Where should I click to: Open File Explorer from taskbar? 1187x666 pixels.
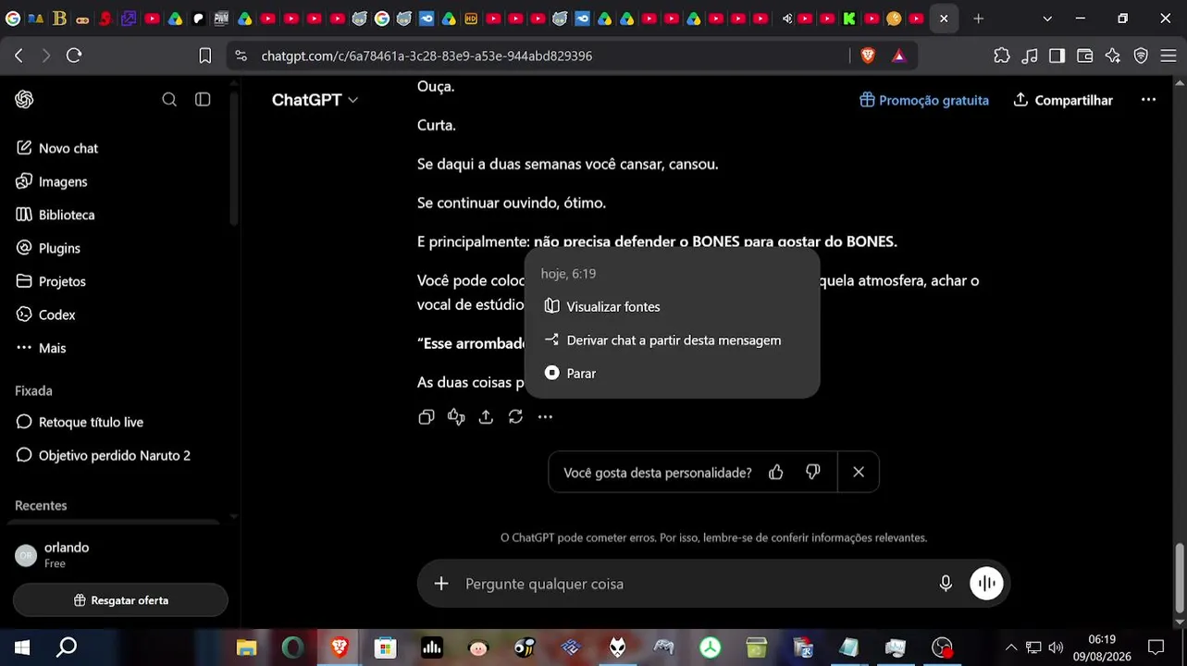[x=246, y=647]
